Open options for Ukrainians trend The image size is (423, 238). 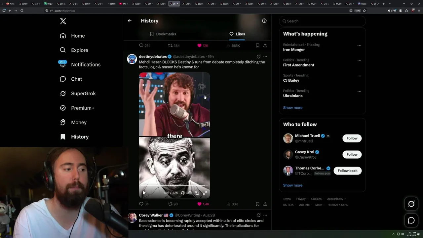point(359,92)
